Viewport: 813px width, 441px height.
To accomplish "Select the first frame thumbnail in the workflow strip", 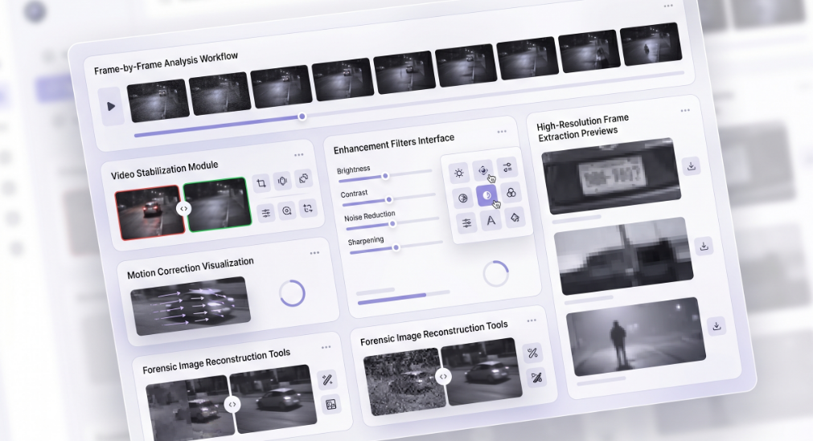I will pos(158,100).
